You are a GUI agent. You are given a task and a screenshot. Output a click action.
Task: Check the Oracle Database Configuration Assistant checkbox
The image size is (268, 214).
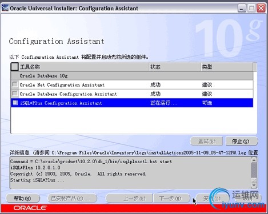[x=15, y=94]
